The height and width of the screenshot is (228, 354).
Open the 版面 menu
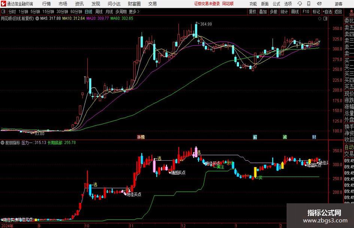(264, 4)
